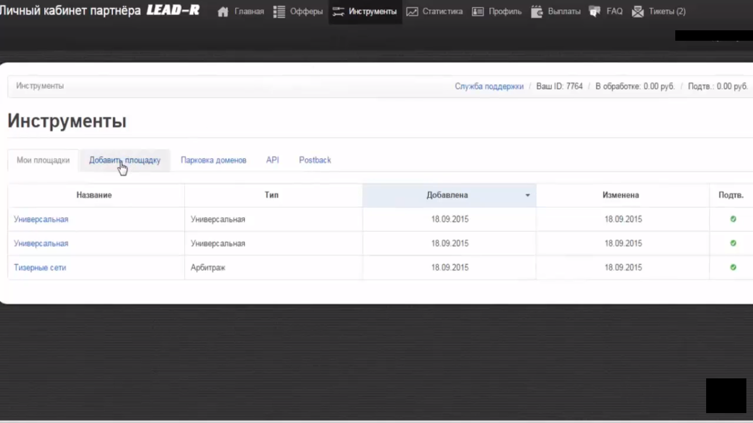Open the Служба поддержки link
753x423 pixels.
point(489,86)
